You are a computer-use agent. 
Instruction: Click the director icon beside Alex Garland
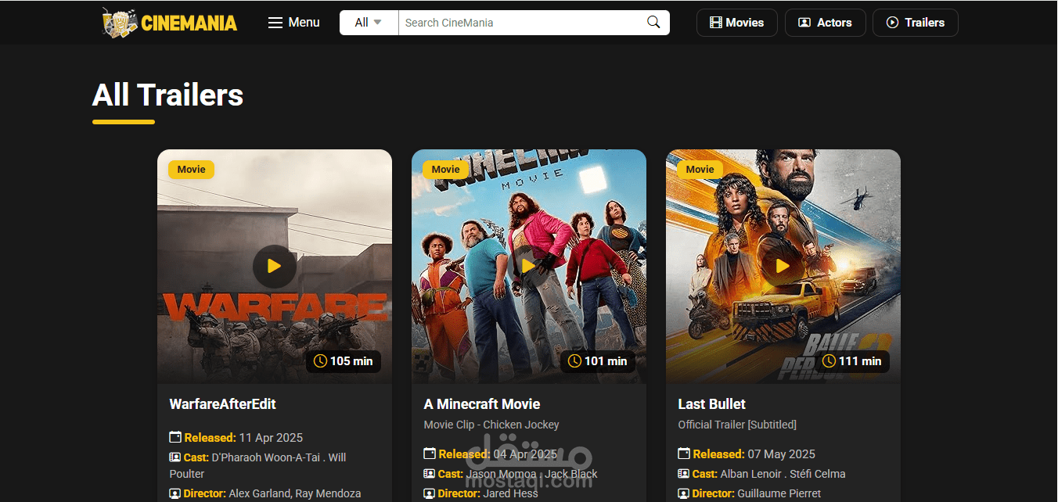tap(175, 493)
